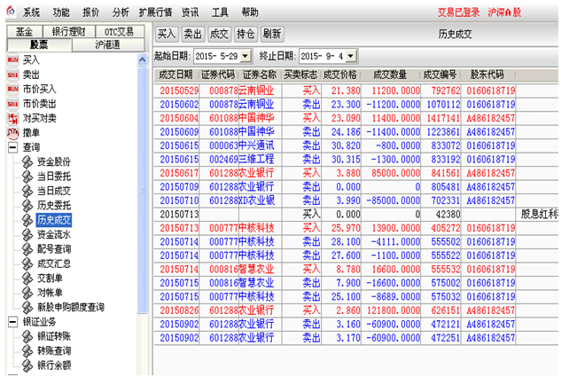Screen dimensions: 561x377
Task: Click the 持仓 toolbar button
Action: [245, 34]
